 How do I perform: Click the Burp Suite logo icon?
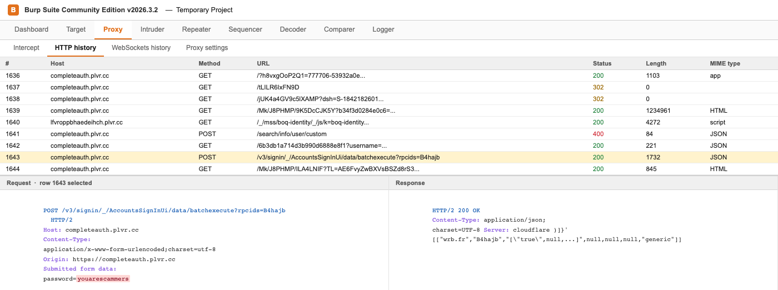point(13,10)
